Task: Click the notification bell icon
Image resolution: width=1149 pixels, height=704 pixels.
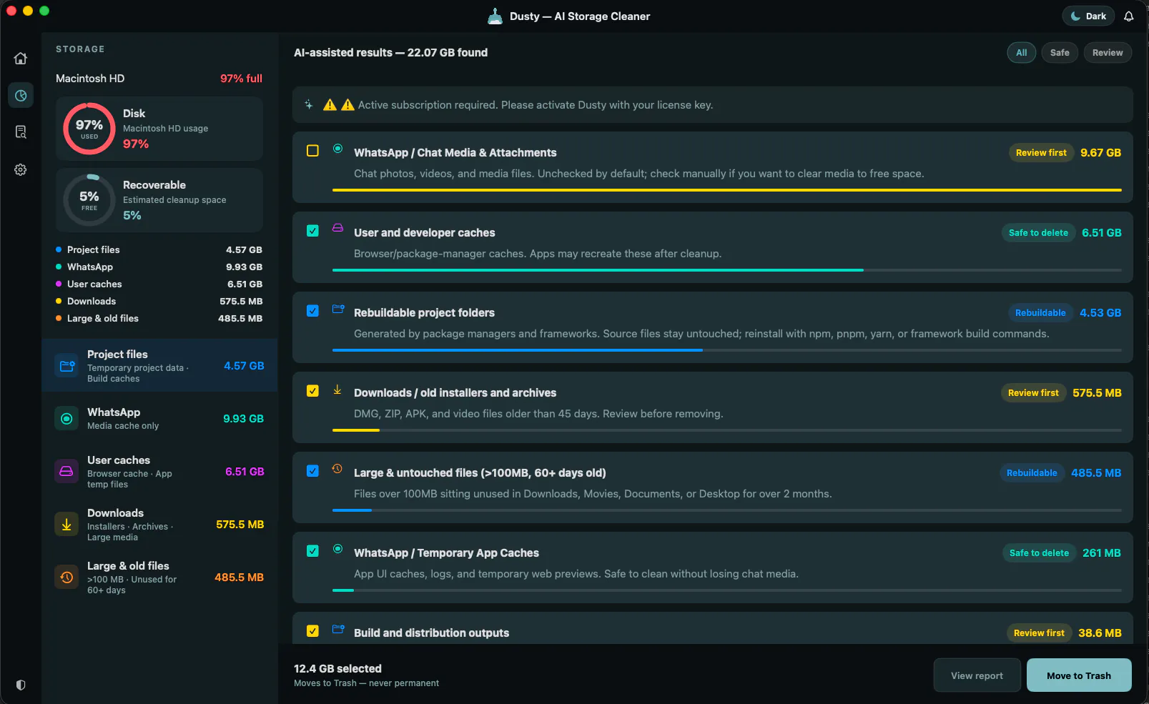Action: tap(1129, 16)
